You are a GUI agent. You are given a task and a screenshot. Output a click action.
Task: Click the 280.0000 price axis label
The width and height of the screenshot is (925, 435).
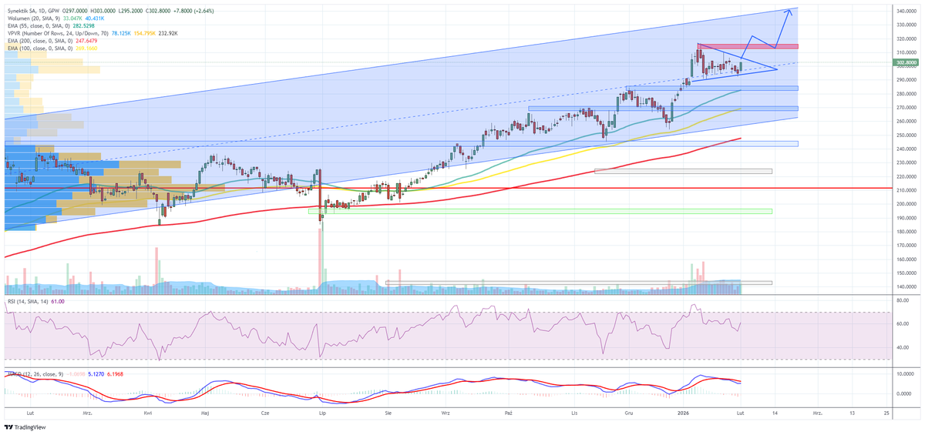coord(906,94)
